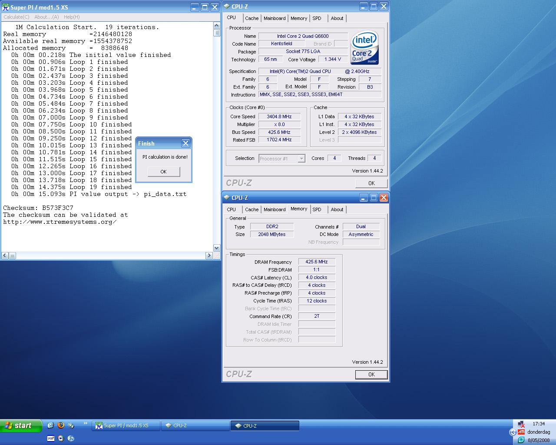This screenshot has height=445, width=556.
Task: Click the teal circular tray icon
Action: pos(521,440)
